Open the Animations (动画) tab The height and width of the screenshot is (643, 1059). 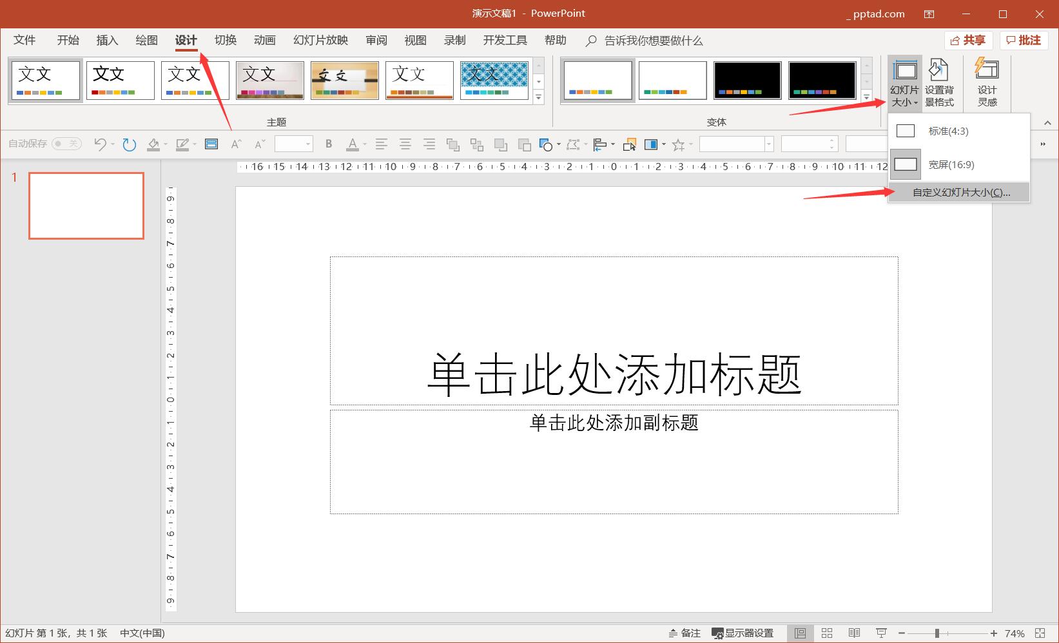[264, 40]
